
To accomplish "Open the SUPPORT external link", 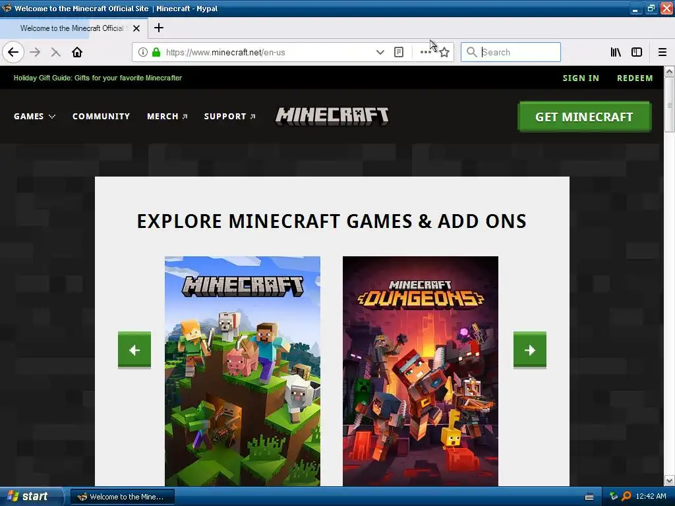I will tap(229, 116).
